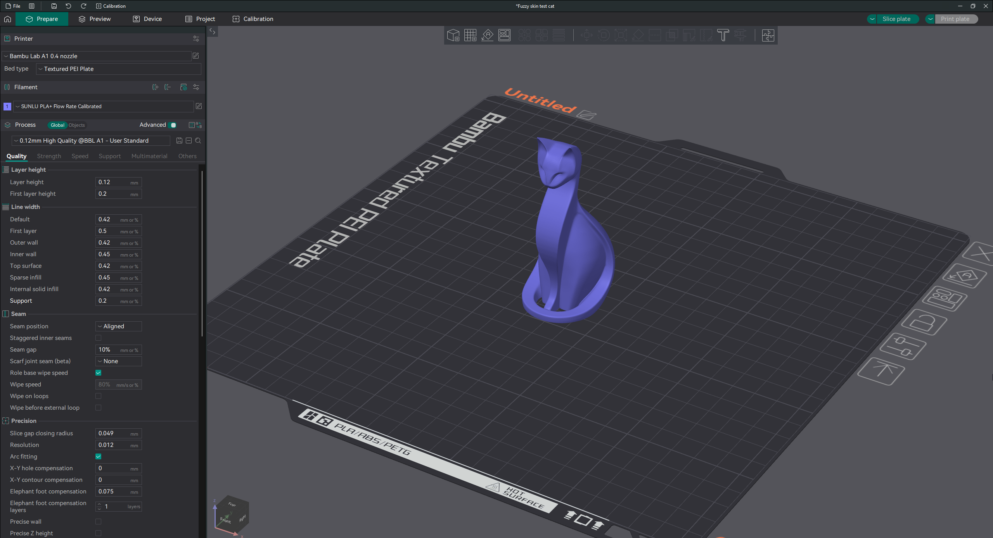Open Seam position Aligned dropdown
This screenshot has height=538, width=993.
pos(119,326)
